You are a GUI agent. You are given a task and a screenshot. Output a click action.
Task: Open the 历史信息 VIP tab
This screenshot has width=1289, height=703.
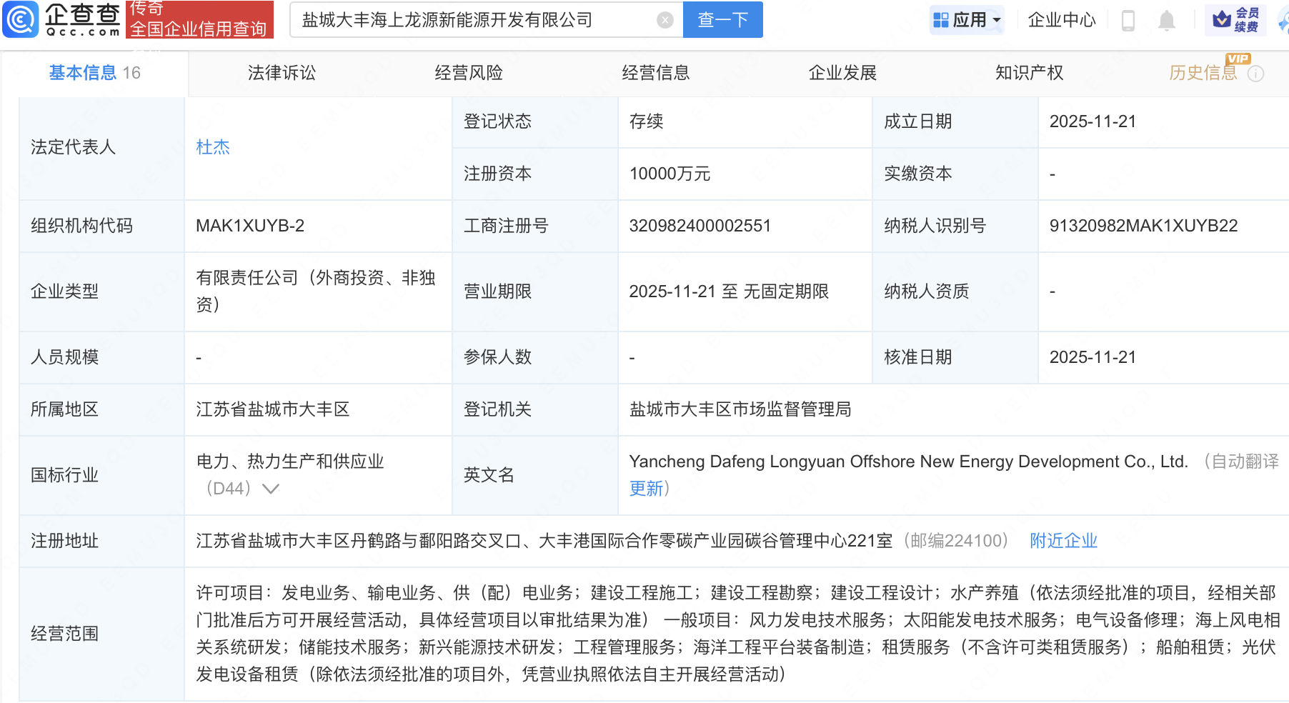1203,73
